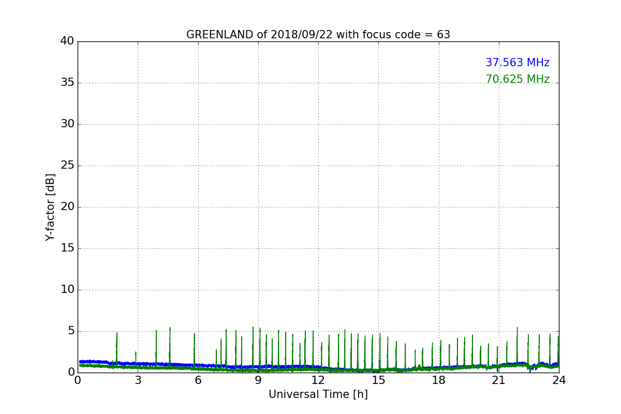The image size is (621, 414).
Task: Select the green 70.625 MHz legend label
Action: [517, 79]
